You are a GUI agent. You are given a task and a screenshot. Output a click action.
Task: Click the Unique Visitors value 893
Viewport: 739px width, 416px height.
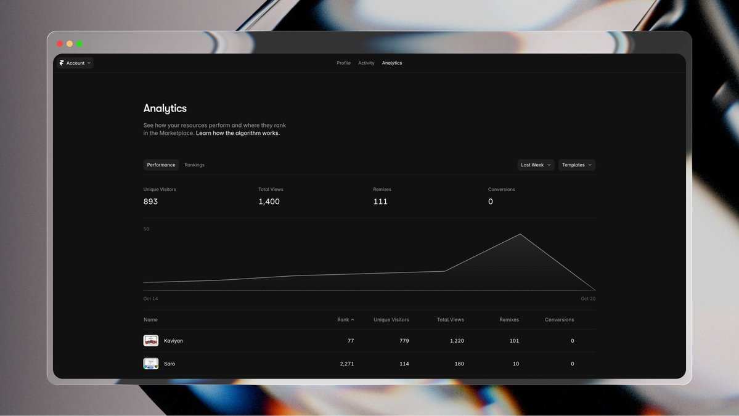click(x=150, y=201)
